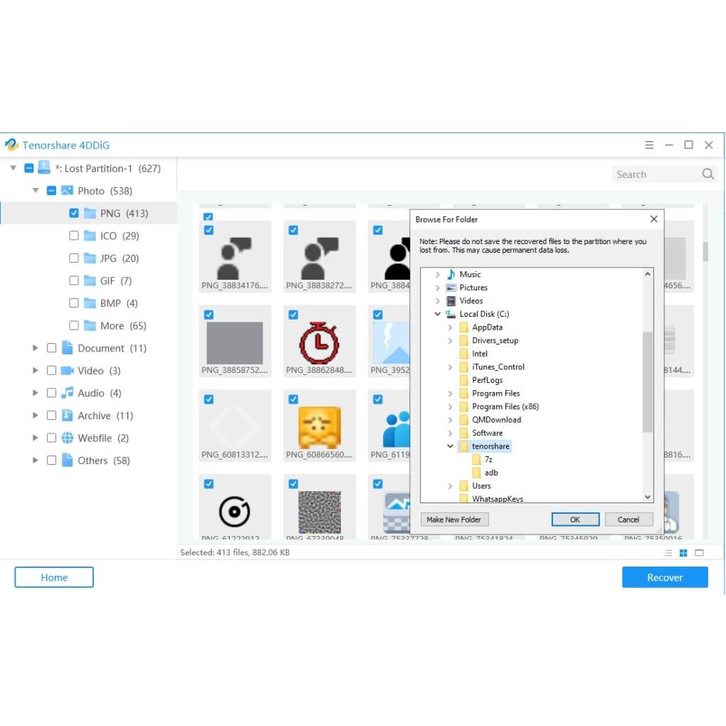Click the search magnifier icon
This screenshot has height=726, width=726.
coord(707,174)
